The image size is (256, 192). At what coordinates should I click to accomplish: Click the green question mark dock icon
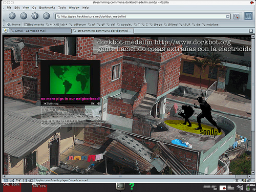click(x=132, y=186)
